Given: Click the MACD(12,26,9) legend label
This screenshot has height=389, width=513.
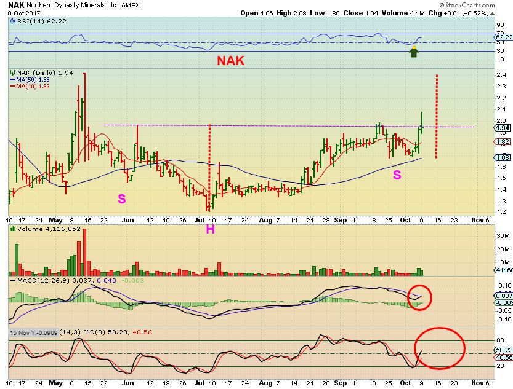Looking at the screenshot, I should click(44, 280).
